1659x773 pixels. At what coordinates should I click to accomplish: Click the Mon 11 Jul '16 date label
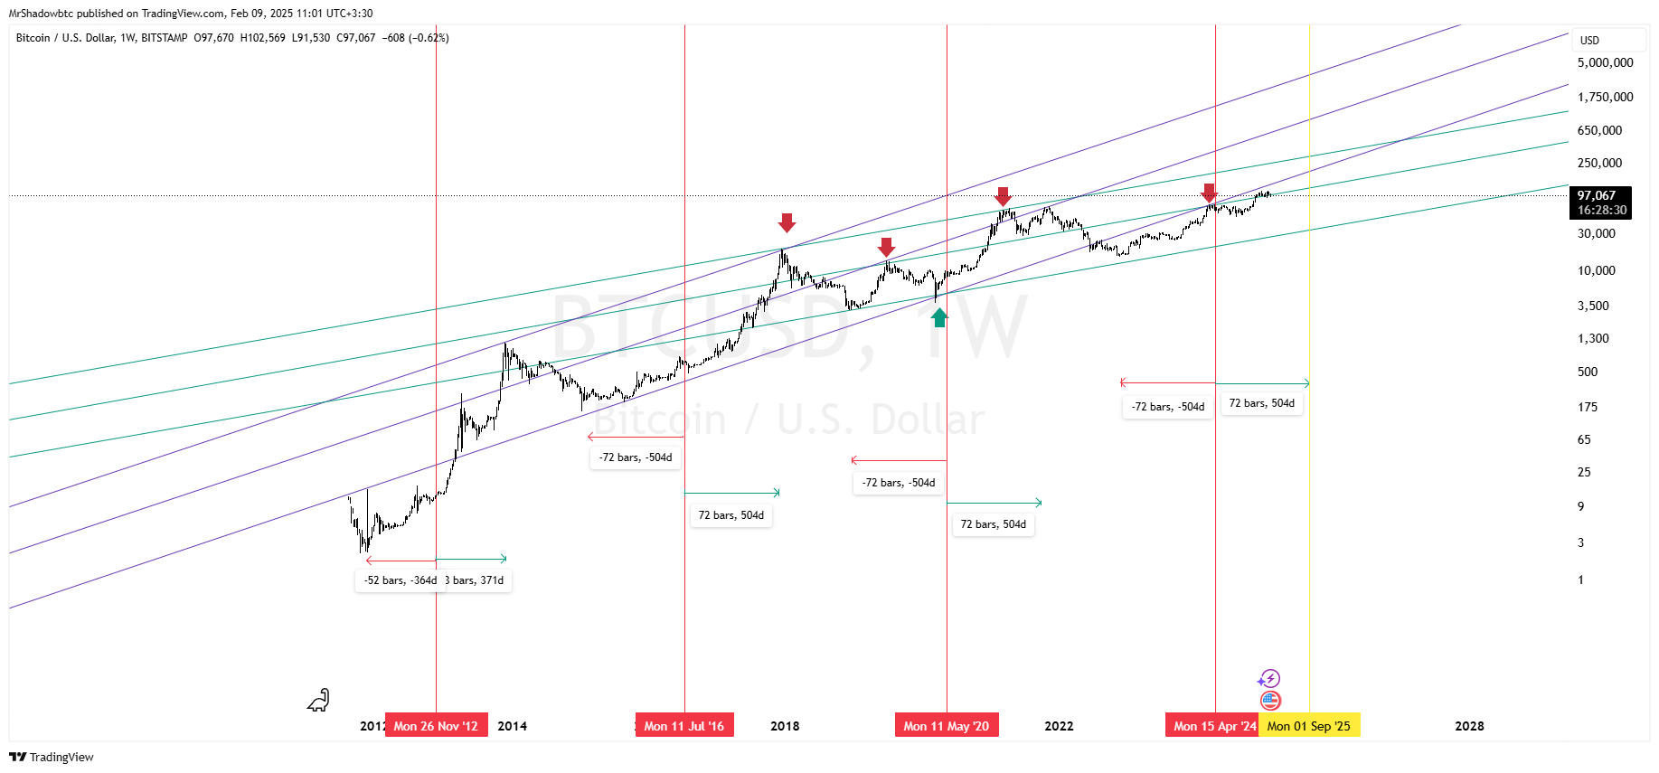coord(684,726)
